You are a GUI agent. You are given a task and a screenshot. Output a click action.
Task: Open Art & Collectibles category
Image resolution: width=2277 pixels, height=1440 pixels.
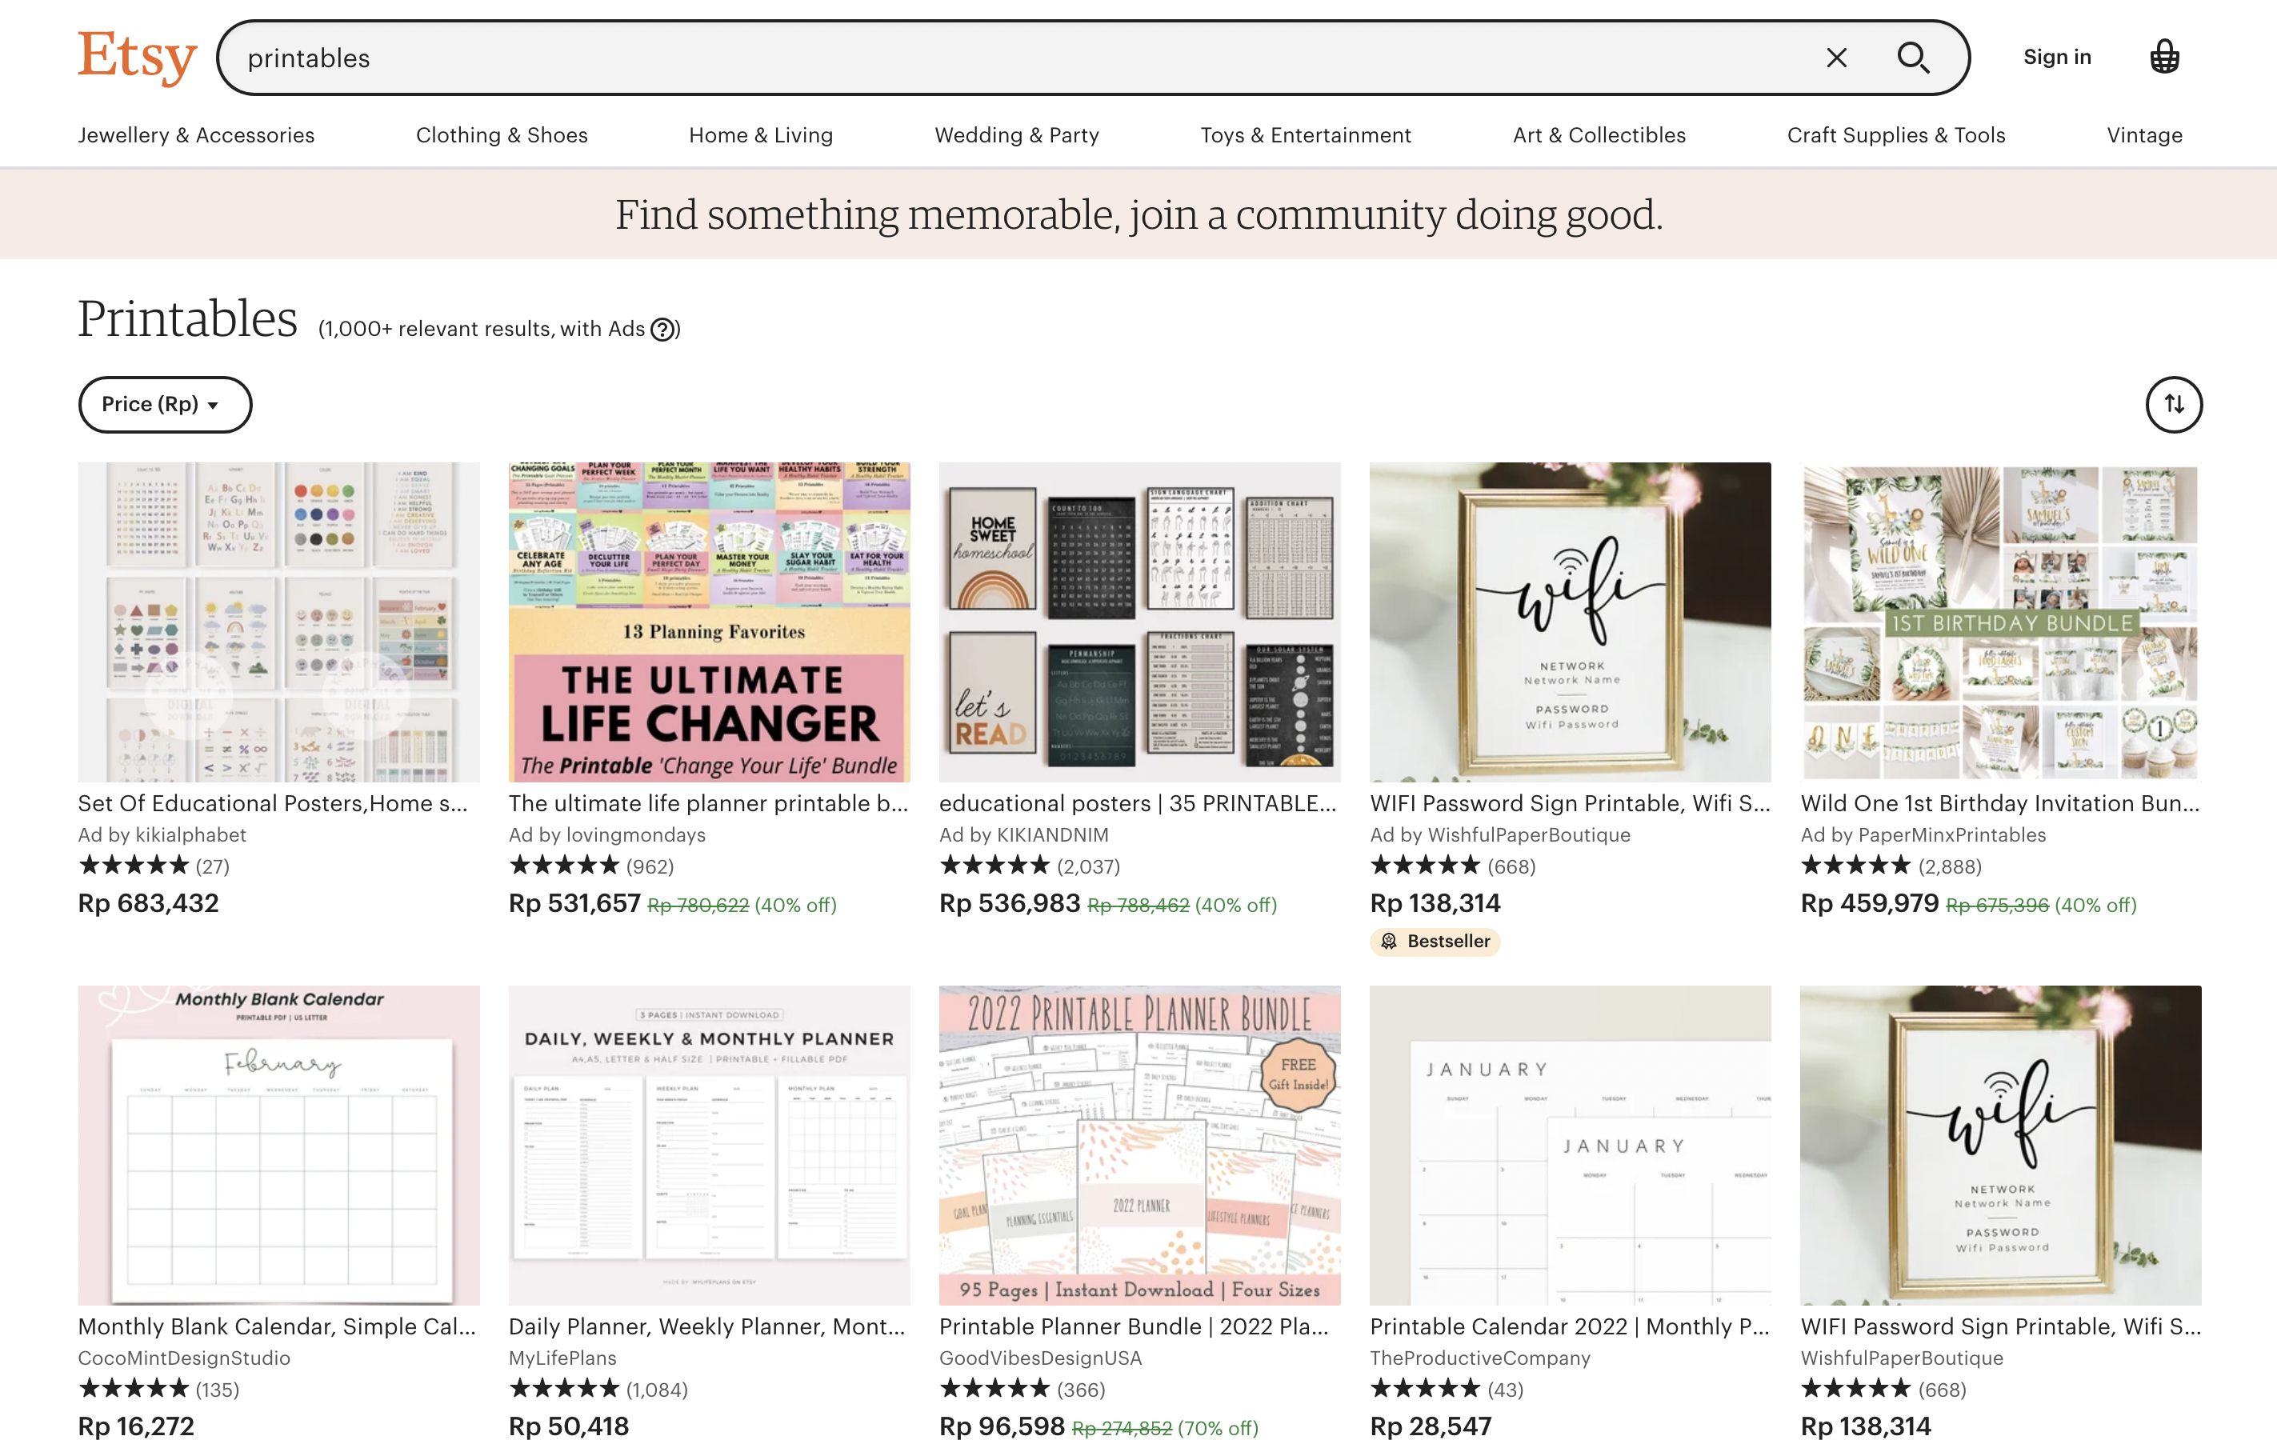[x=1599, y=135]
